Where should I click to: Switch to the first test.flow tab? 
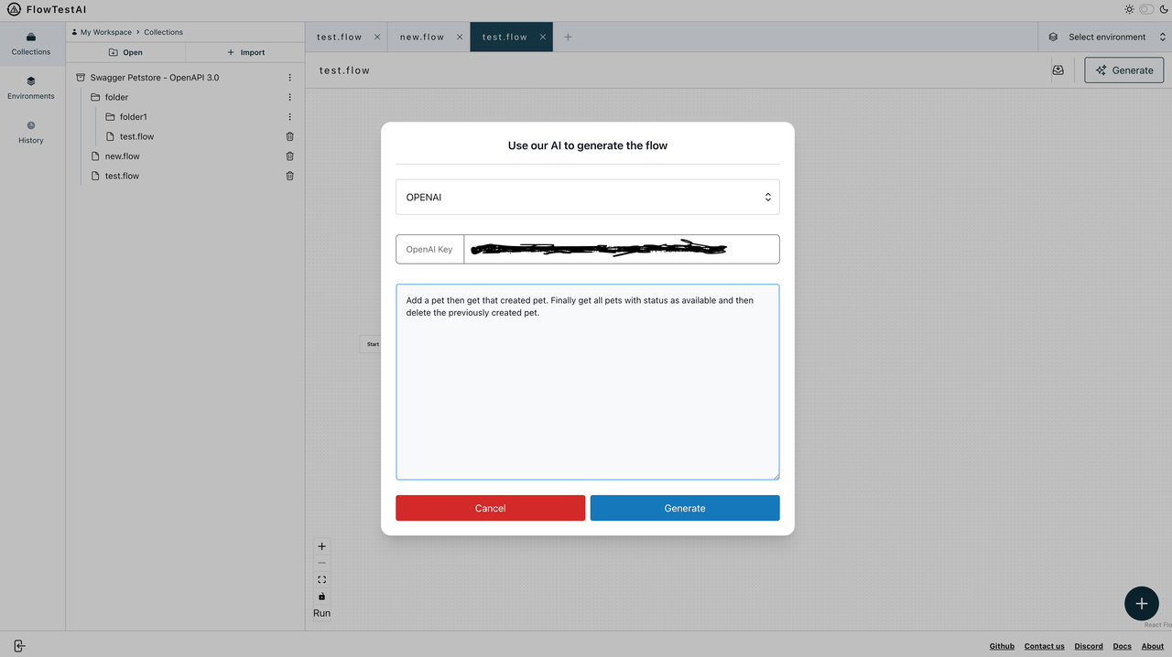coord(340,38)
